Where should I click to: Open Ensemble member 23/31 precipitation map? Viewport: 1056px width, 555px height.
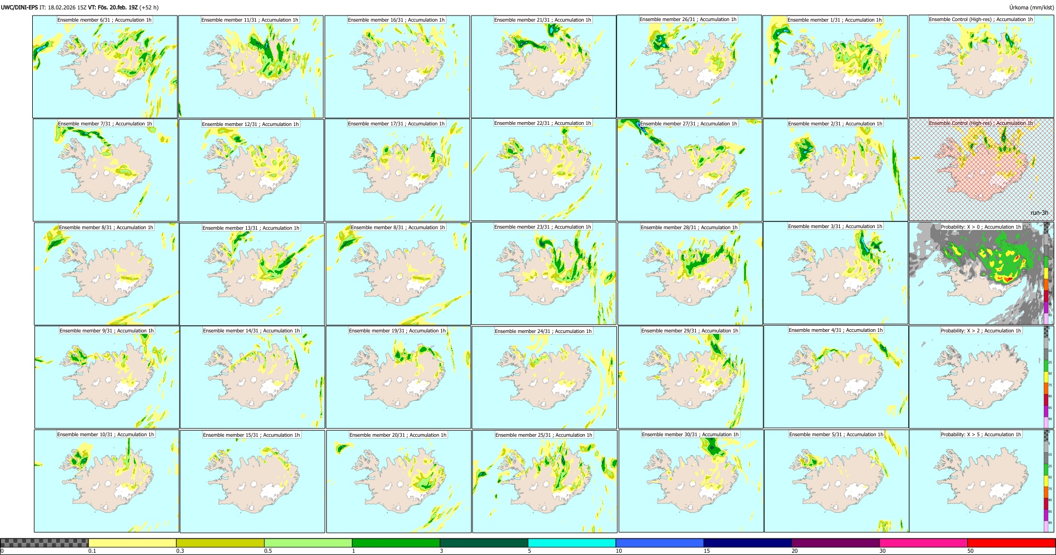(544, 273)
